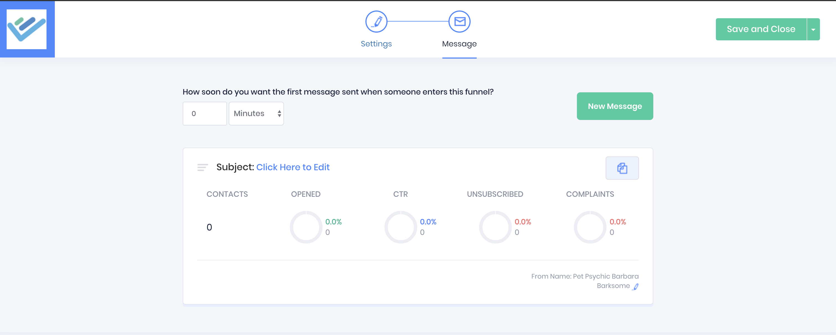Screen dimensions: 836x335
Task: Click the checkmark app logo
Action: point(27,29)
